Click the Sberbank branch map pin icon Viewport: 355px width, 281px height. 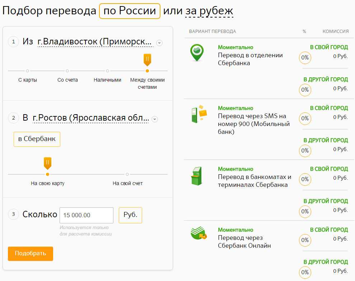[x=197, y=53]
